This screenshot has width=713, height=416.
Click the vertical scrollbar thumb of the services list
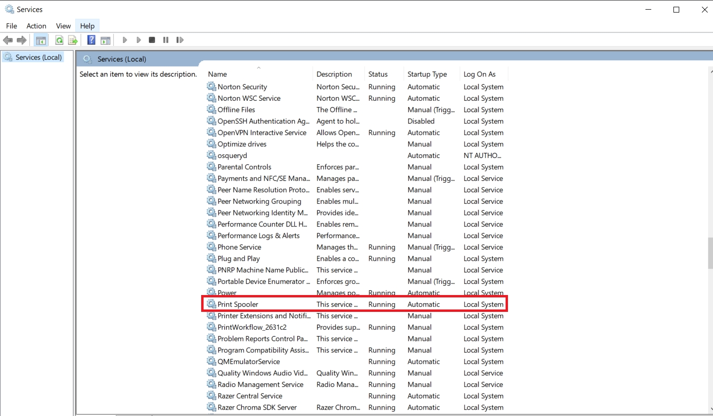710,253
